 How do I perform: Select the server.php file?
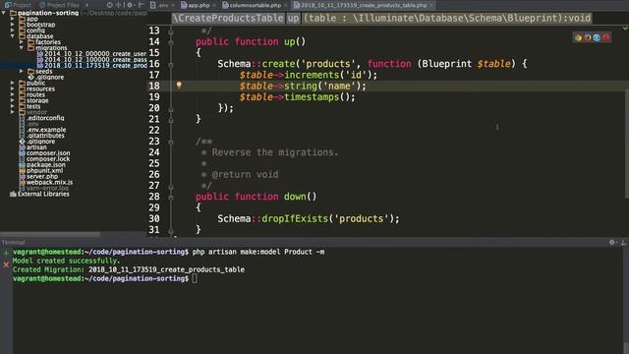click(x=38, y=176)
